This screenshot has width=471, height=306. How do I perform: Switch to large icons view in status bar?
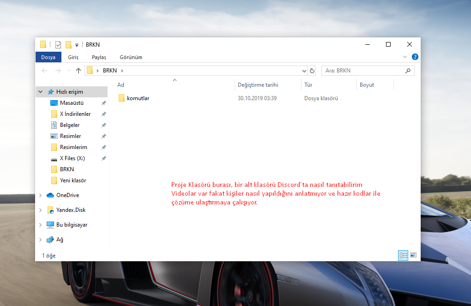point(413,255)
